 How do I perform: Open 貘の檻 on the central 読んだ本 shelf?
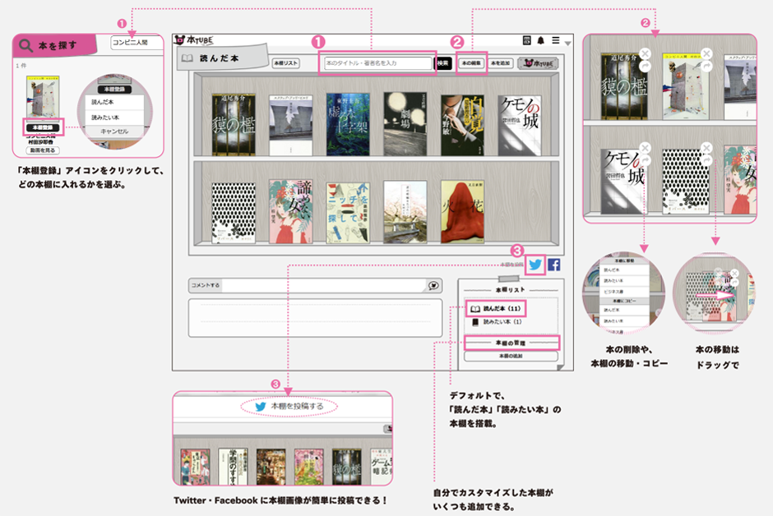234,125
